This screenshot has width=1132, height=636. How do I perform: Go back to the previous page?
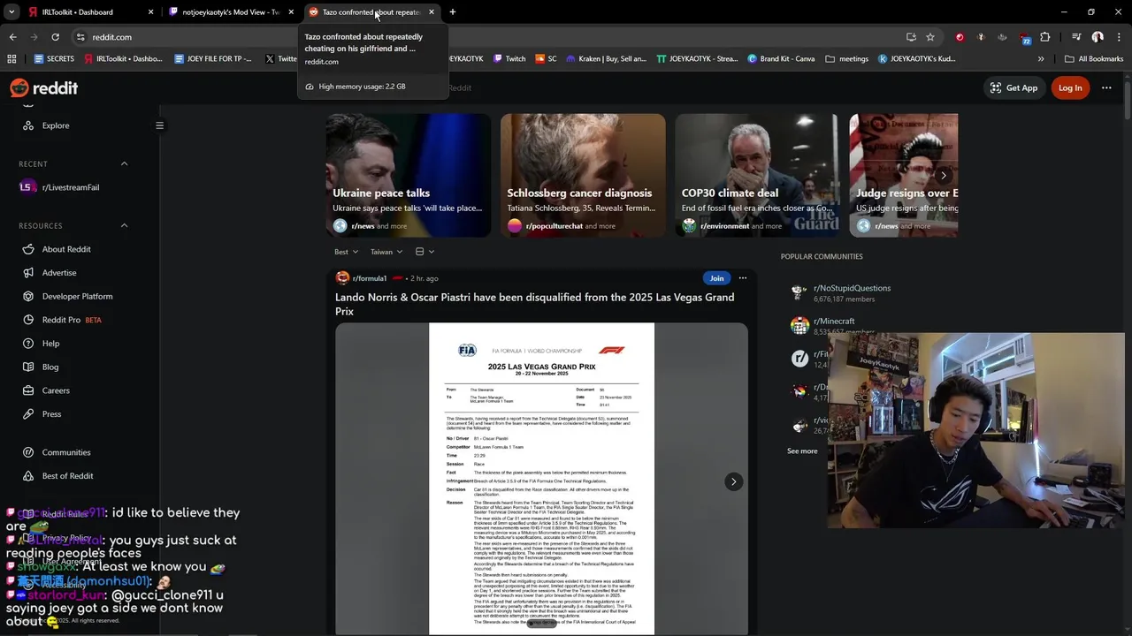click(x=12, y=37)
